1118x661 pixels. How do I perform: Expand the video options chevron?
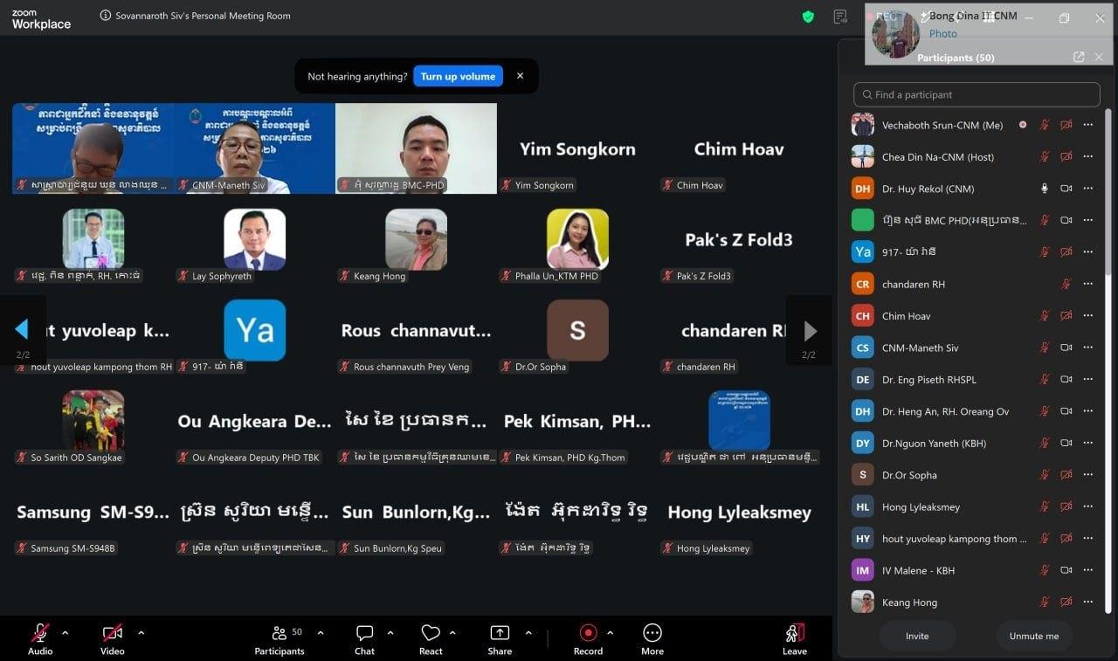coord(141,633)
